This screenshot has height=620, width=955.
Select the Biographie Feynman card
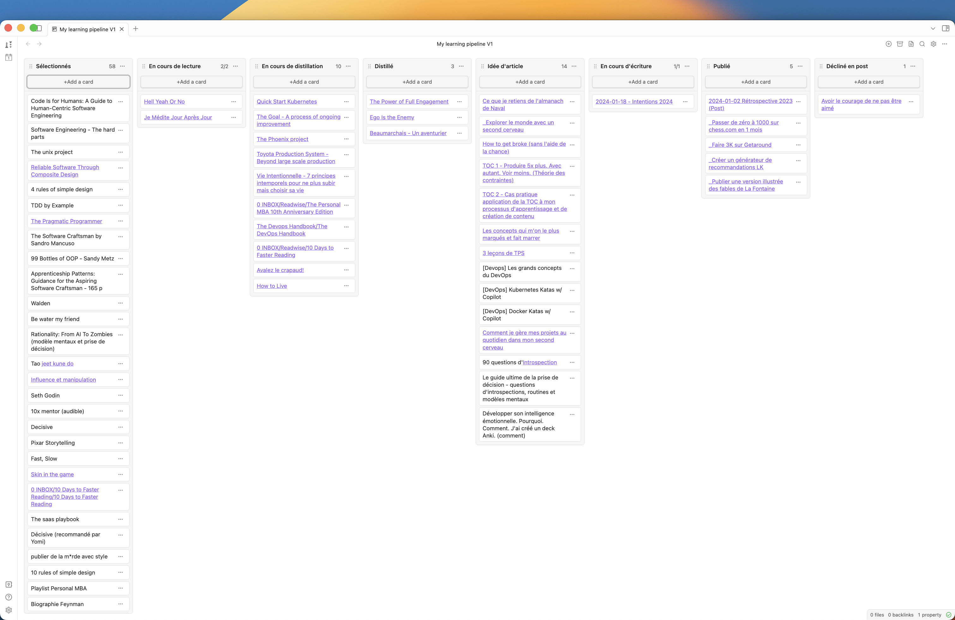click(78, 604)
